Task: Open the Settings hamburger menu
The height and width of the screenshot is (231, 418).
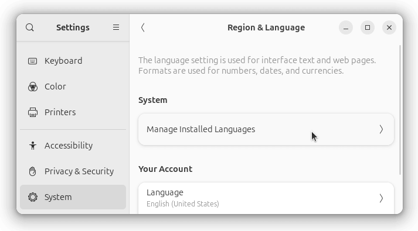Action: pyautogui.click(x=116, y=27)
